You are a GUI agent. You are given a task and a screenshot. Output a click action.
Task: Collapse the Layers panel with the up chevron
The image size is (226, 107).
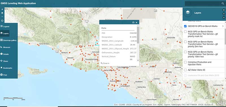(224, 14)
